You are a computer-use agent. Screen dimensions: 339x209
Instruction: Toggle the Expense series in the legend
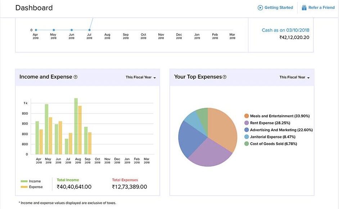32,187
